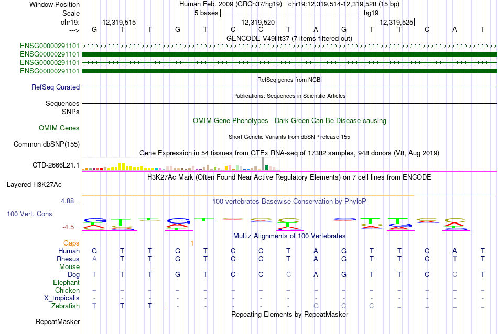
Task: Click the Common dbSNP(155) label
Action: (x=46, y=144)
